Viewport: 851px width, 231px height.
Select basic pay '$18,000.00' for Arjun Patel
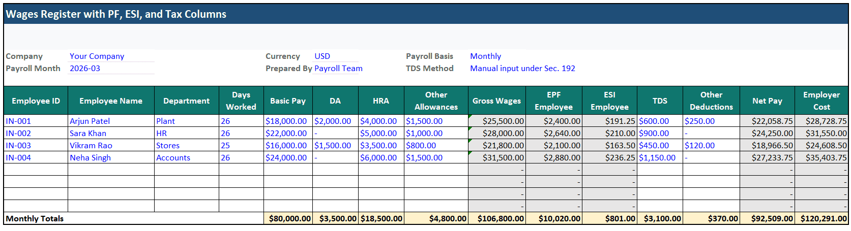288,121
